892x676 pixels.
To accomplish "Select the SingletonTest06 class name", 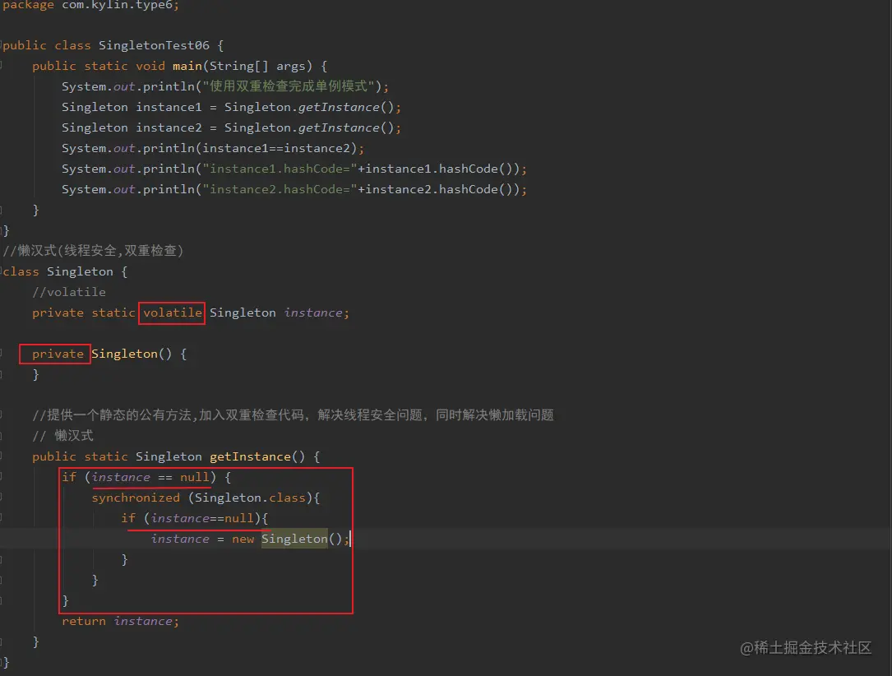I will click(x=155, y=45).
